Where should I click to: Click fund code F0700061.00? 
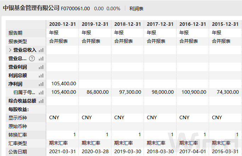(x=75, y=8)
